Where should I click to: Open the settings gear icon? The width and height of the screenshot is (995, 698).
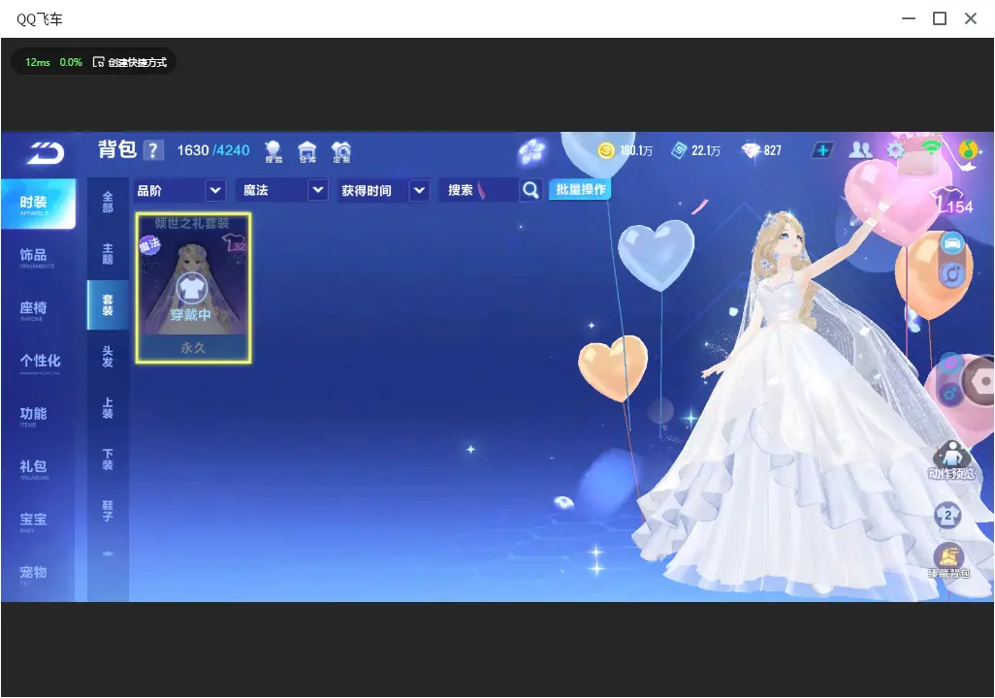[895, 150]
